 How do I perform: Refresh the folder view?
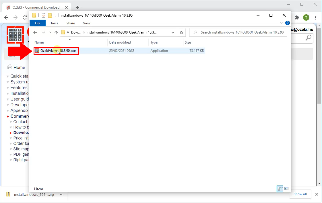(x=181, y=32)
